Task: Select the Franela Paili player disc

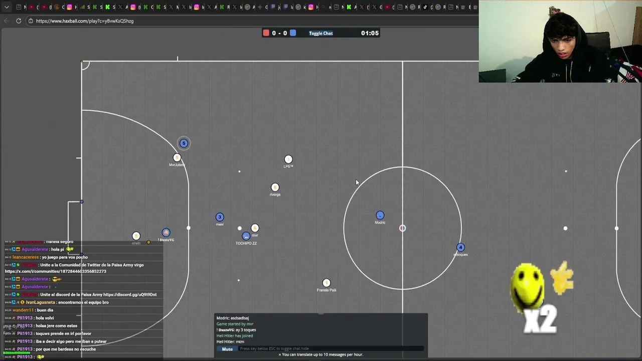Action: click(327, 283)
